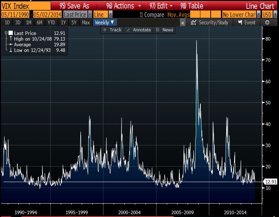
Task: Open the News panel icon
Action: (158, 30)
